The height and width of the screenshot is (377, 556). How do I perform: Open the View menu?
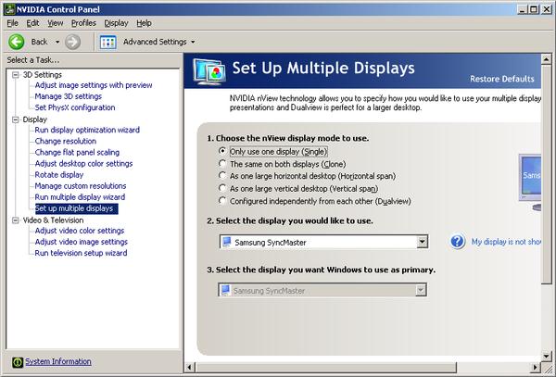(56, 23)
